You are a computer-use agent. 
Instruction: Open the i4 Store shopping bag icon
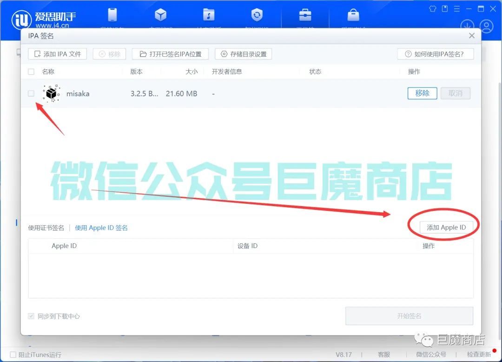353,15
